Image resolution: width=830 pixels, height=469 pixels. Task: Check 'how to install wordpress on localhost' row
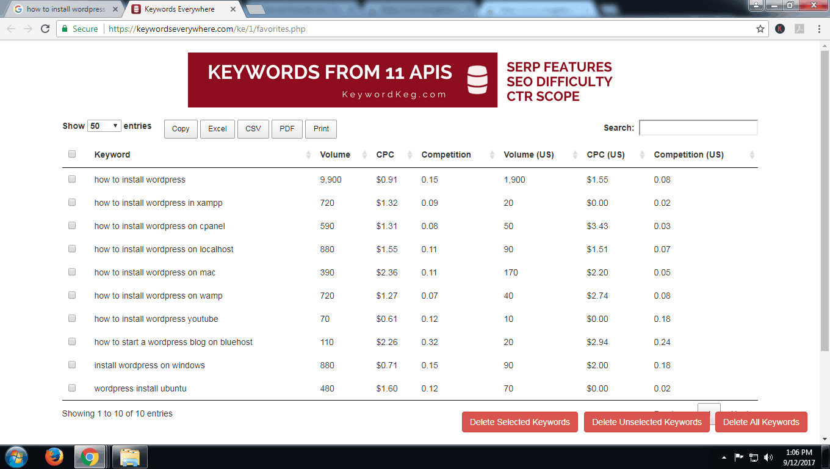click(72, 249)
